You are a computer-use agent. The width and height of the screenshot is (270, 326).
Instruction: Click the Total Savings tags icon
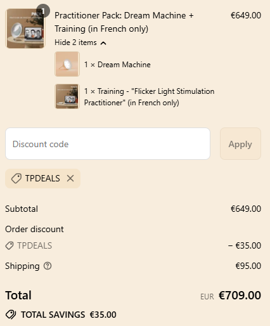coord(11,315)
